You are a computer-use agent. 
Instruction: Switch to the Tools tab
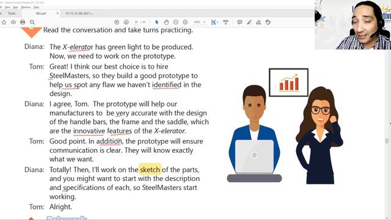tap(12, 13)
